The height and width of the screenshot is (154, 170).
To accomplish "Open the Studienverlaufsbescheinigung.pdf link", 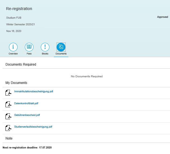I will tap(33, 127).
